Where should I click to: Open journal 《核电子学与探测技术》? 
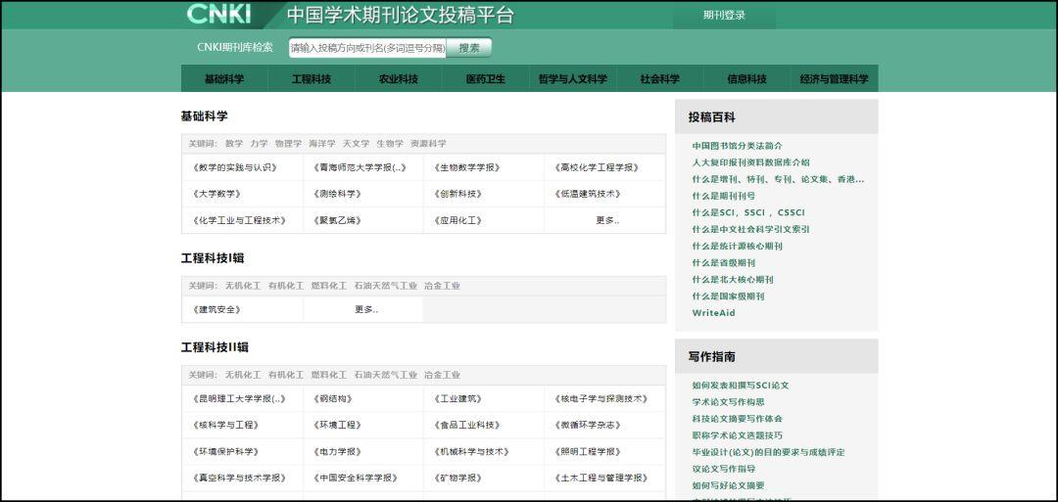[601, 399]
